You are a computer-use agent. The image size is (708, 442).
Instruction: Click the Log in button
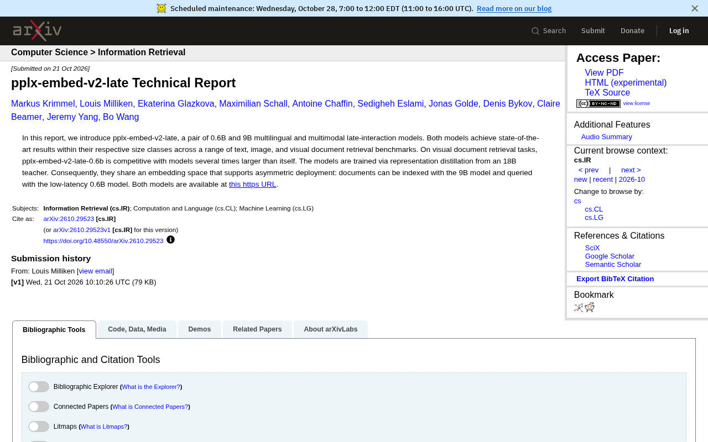679,31
